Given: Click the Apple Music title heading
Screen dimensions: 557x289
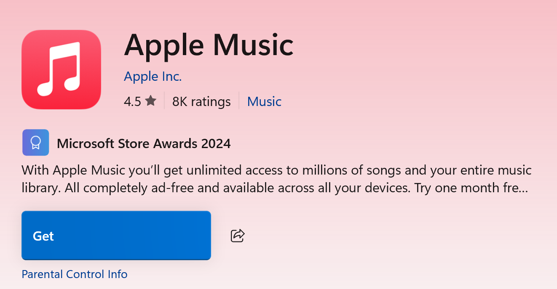Looking at the screenshot, I should 209,44.
